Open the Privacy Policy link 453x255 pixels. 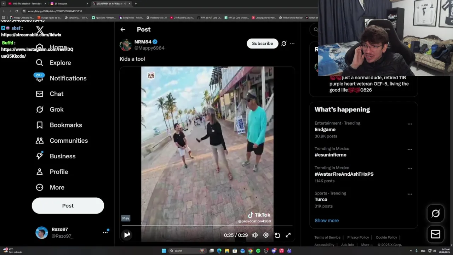pyautogui.click(x=358, y=237)
